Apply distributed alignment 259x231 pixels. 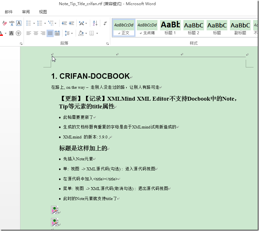[x=57, y=33]
